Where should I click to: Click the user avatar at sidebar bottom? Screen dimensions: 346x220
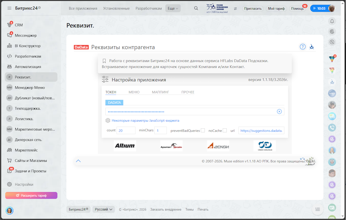(x=9, y=211)
